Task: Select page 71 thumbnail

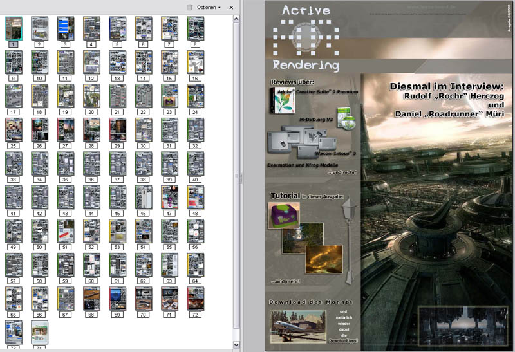Action: pos(169,299)
